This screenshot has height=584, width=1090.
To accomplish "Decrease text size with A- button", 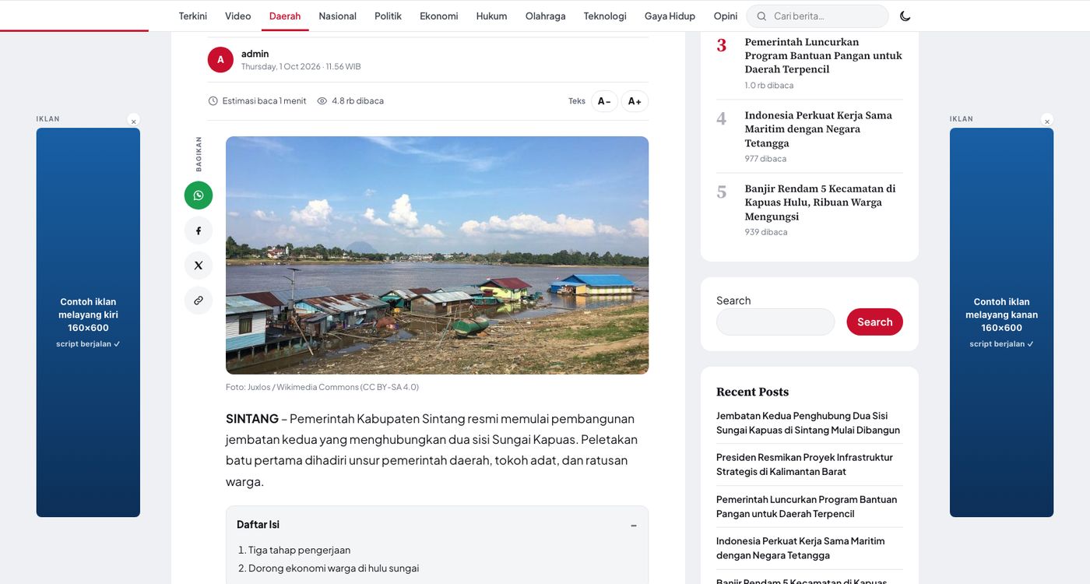I will click(604, 101).
